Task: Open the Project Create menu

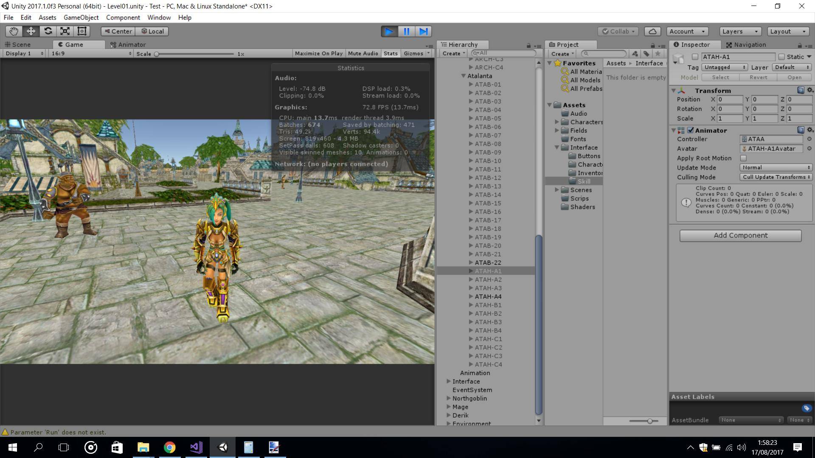Action: click(x=562, y=53)
